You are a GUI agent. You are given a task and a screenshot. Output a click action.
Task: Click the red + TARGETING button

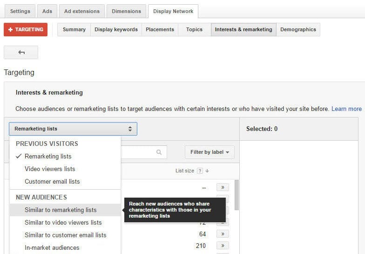tap(26, 30)
